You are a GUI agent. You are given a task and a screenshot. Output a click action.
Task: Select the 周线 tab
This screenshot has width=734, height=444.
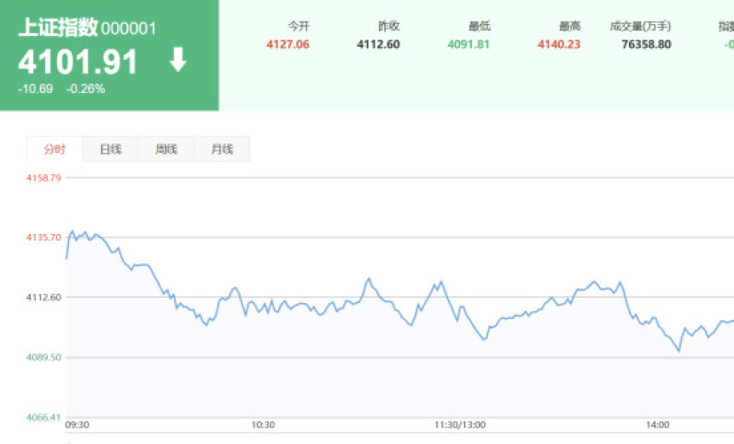[x=166, y=149]
